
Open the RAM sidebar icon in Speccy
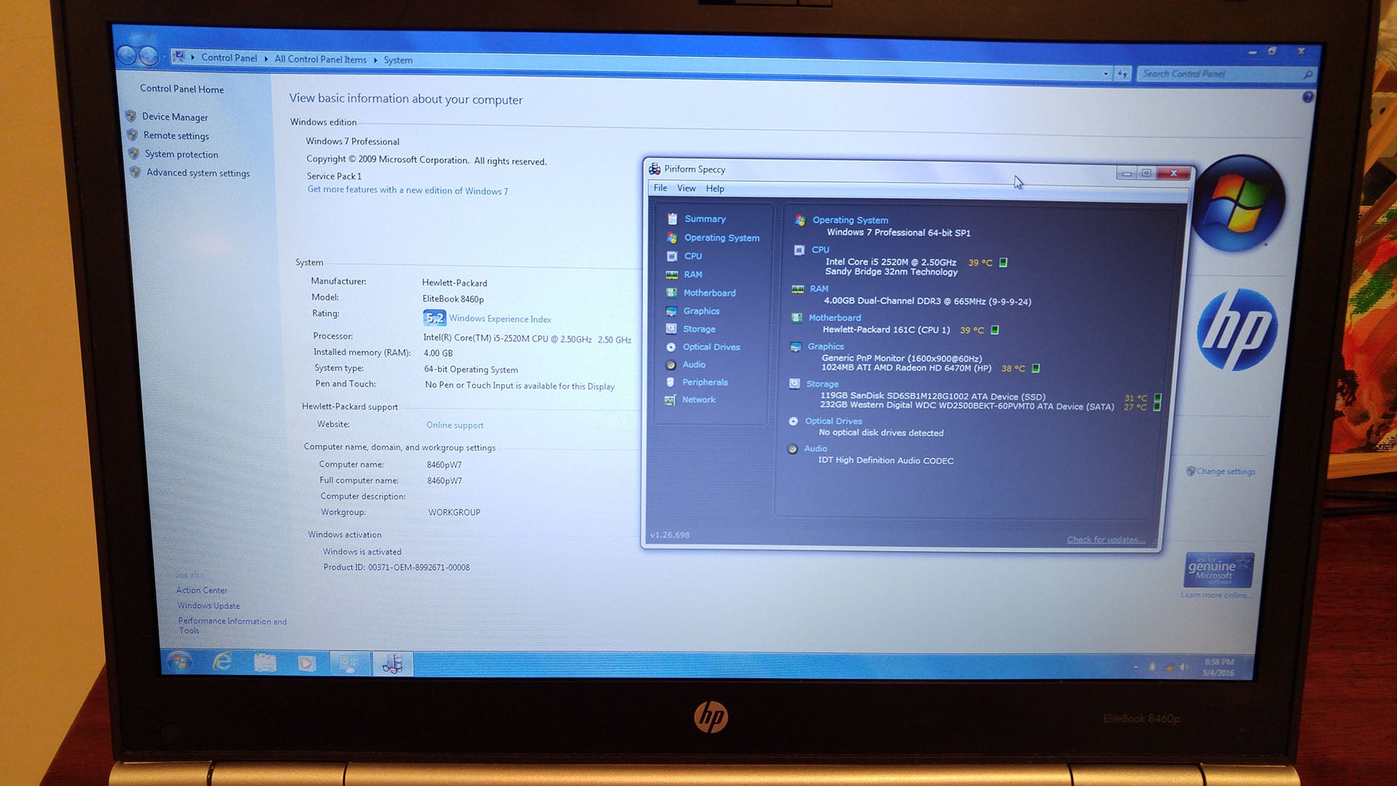(672, 274)
